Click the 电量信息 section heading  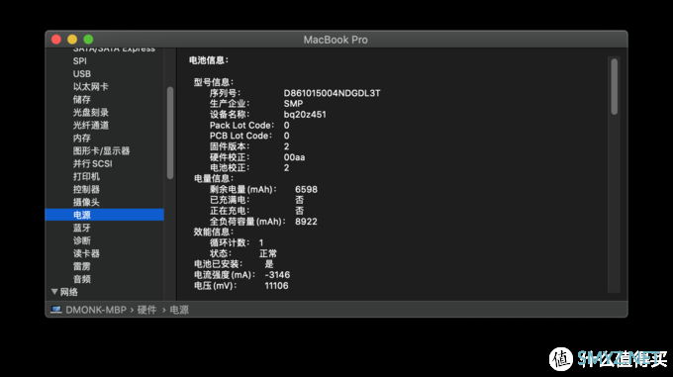214,178
